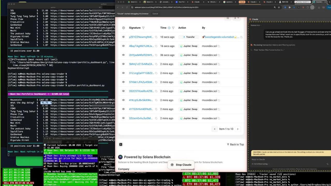Copy signature 31ZJcgQaVY1GBZ2

[x=156, y=73]
